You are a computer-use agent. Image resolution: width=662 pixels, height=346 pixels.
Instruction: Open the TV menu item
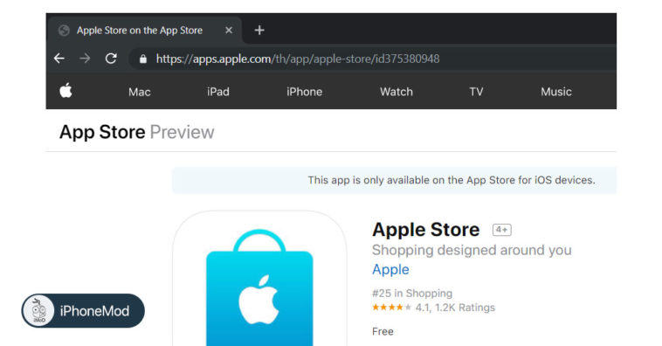(476, 92)
